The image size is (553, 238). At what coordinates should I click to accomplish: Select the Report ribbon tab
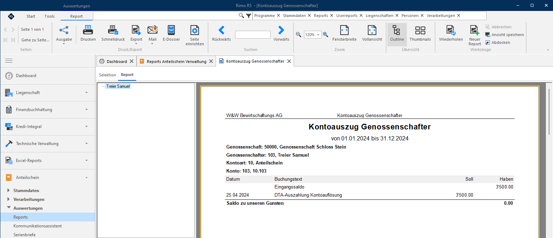pos(76,16)
